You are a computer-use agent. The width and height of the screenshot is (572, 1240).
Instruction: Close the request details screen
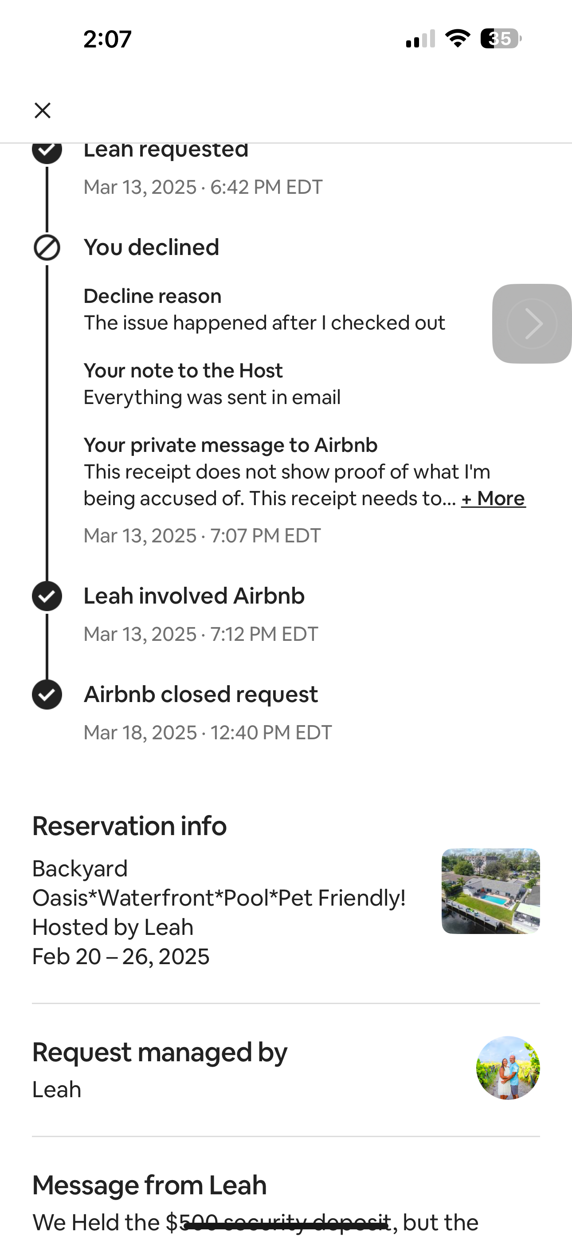click(43, 110)
